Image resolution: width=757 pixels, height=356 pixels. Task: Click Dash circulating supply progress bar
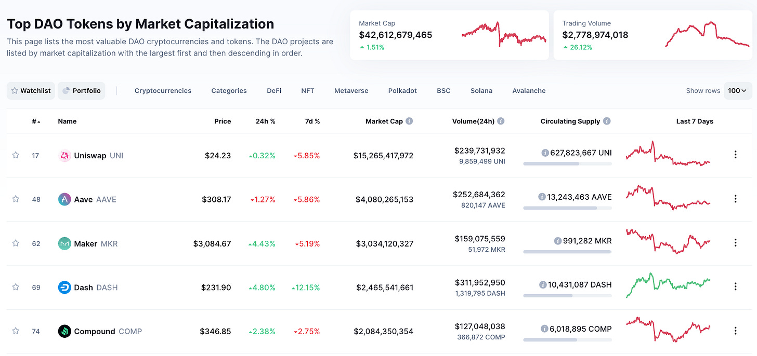tap(567, 295)
